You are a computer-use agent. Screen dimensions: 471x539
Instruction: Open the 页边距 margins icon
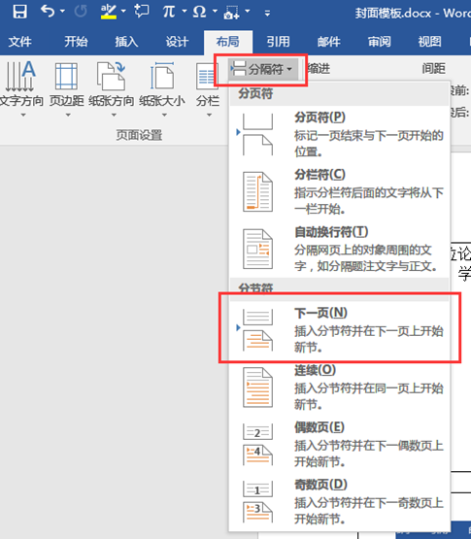coord(66,77)
